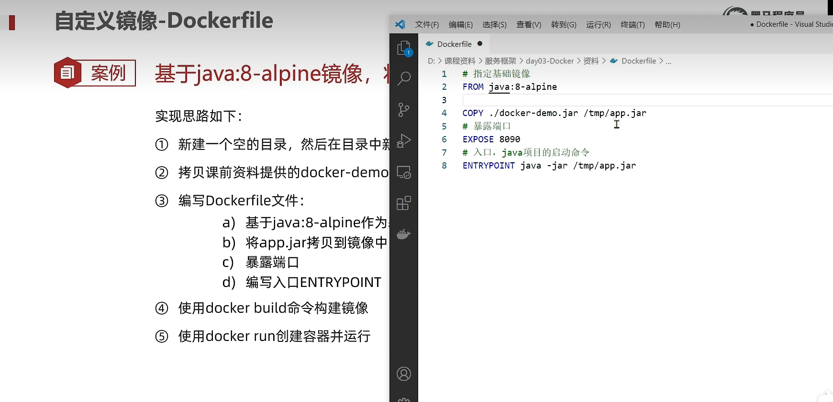Expand the 服务框架 breadcrumb folder
The height and width of the screenshot is (402, 833).
[x=500, y=61]
